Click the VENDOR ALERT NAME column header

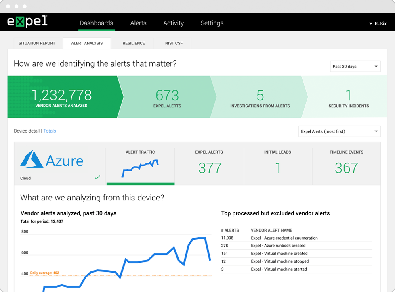point(271,230)
